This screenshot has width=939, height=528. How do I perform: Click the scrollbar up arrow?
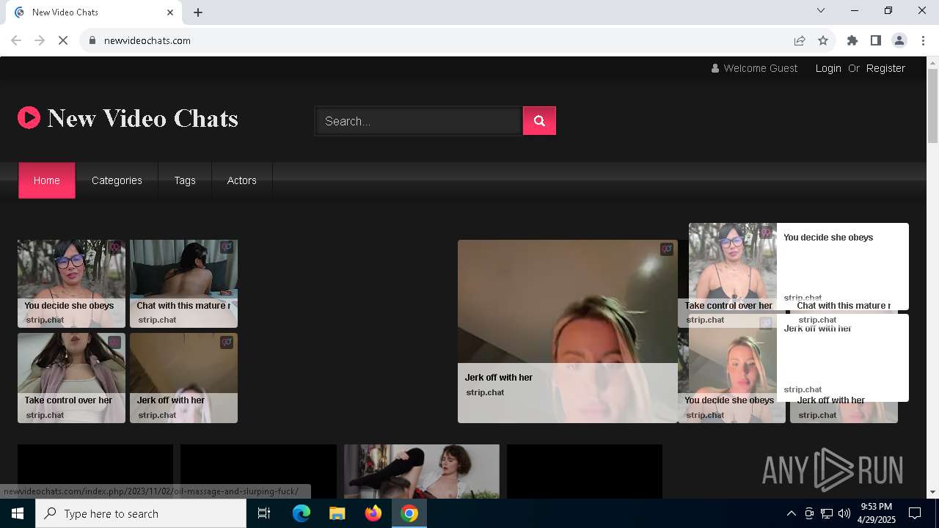932,62
